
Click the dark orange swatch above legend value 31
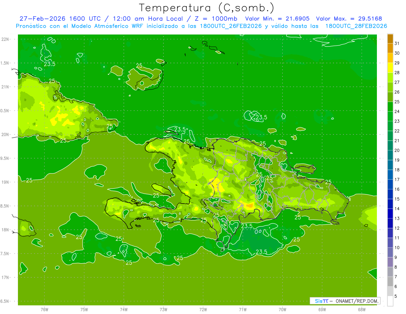[390, 38]
